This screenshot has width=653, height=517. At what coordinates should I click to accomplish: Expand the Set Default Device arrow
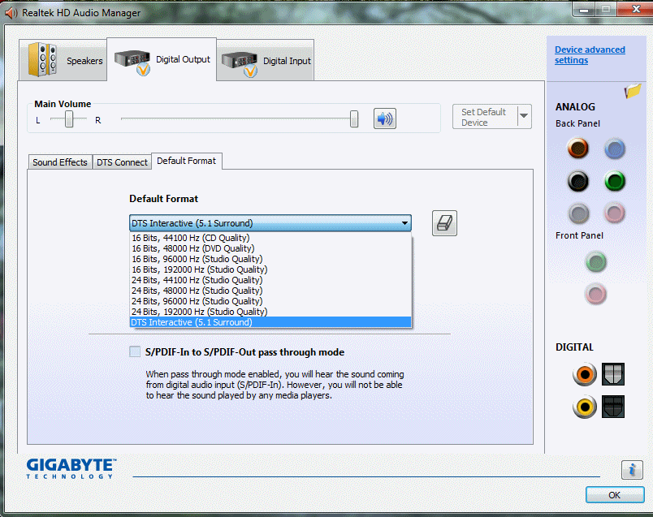tap(524, 116)
